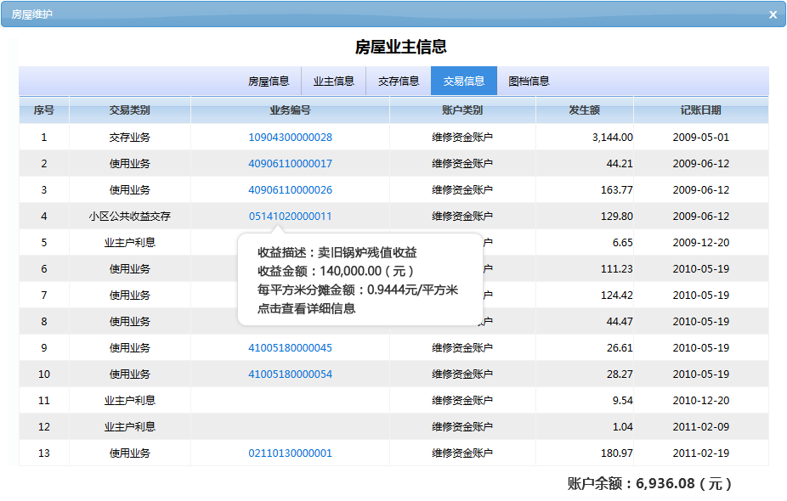Click the 每平方米分摊金额 line in the tooltip
This screenshot has width=787, height=501.
click(357, 290)
